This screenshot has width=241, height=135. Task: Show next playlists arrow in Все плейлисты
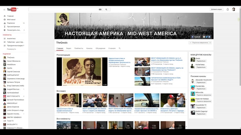186,126
